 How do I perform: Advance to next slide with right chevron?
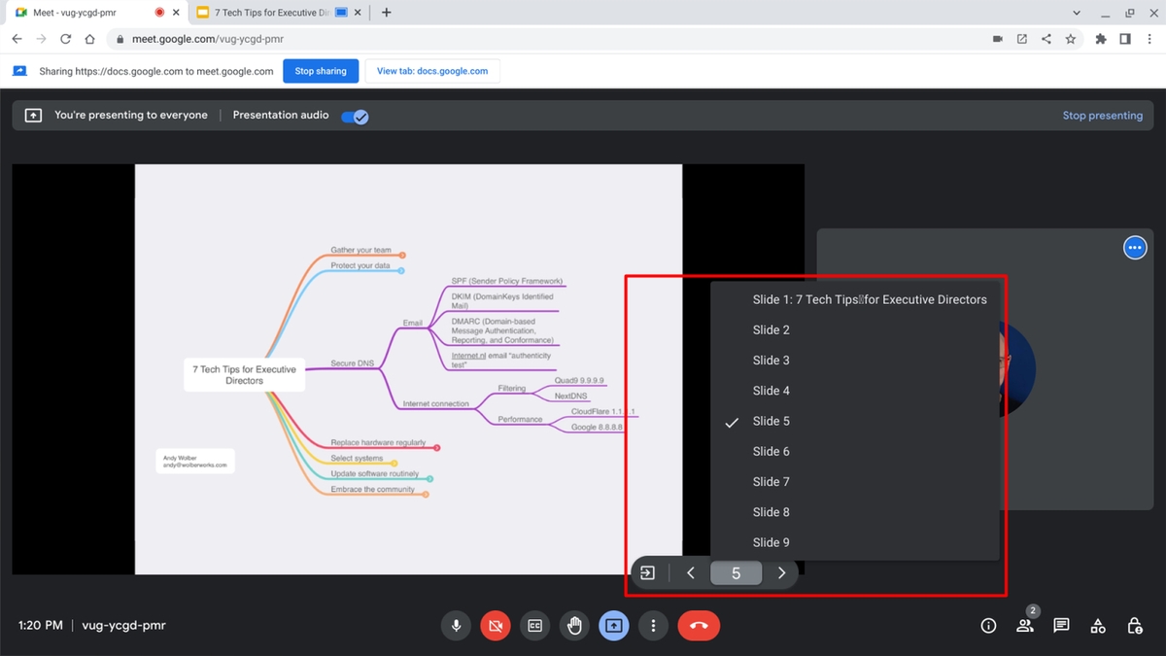click(x=781, y=572)
